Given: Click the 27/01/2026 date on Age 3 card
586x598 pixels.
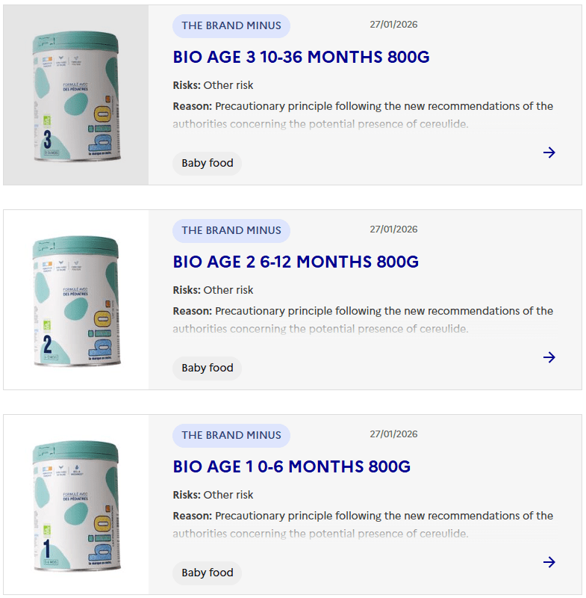Looking at the screenshot, I should pyautogui.click(x=393, y=25).
